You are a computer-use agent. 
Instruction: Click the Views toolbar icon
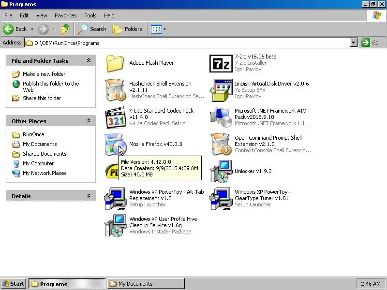point(156,29)
